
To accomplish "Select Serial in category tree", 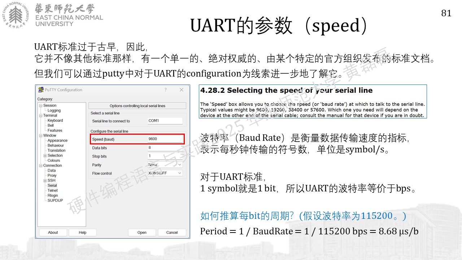I will click(x=52, y=186).
